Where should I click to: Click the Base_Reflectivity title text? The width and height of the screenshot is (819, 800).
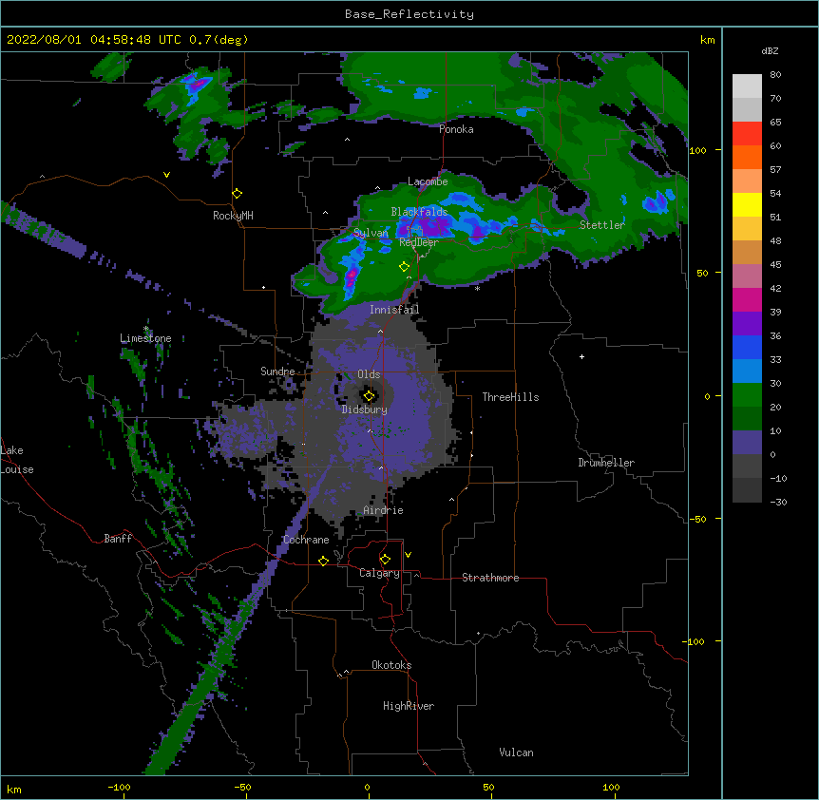[x=409, y=14]
